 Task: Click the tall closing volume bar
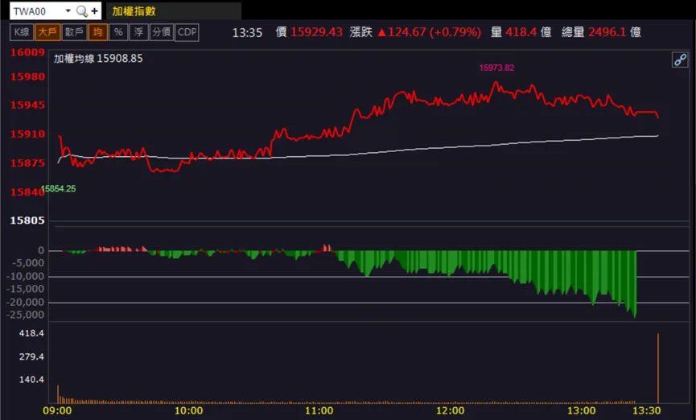pyautogui.click(x=658, y=368)
